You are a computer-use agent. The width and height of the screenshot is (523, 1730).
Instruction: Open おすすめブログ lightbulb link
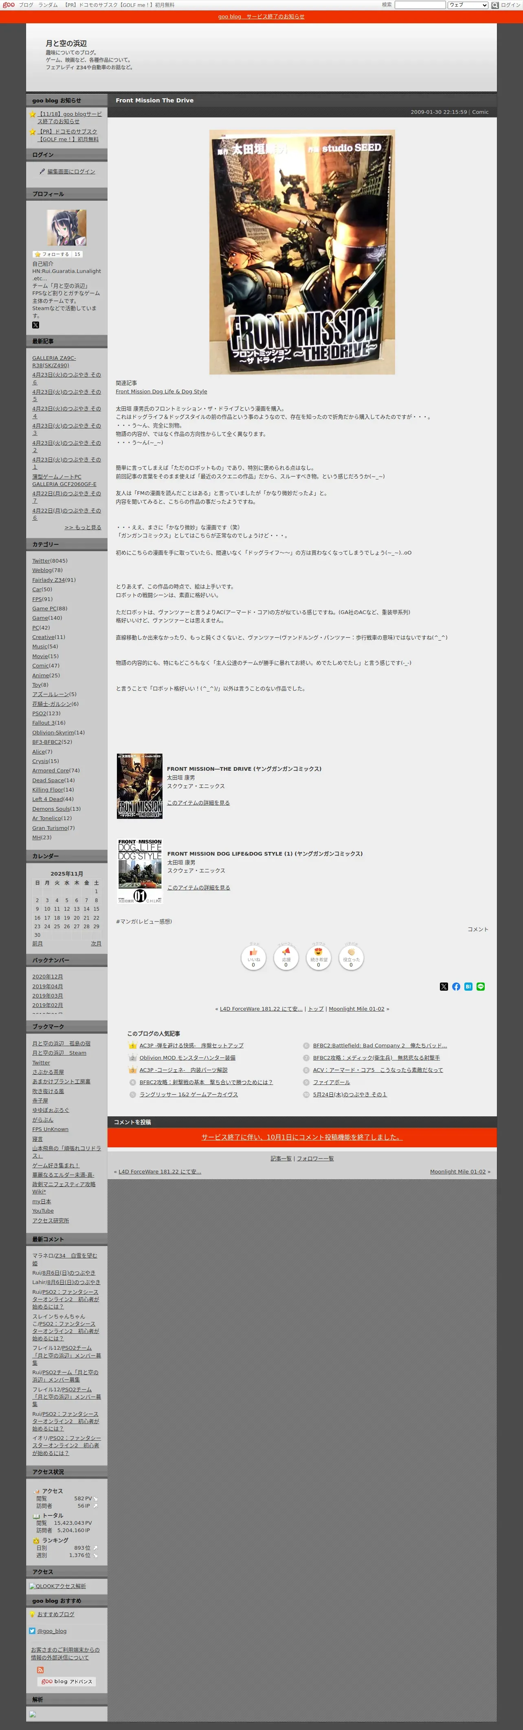[56, 1615]
